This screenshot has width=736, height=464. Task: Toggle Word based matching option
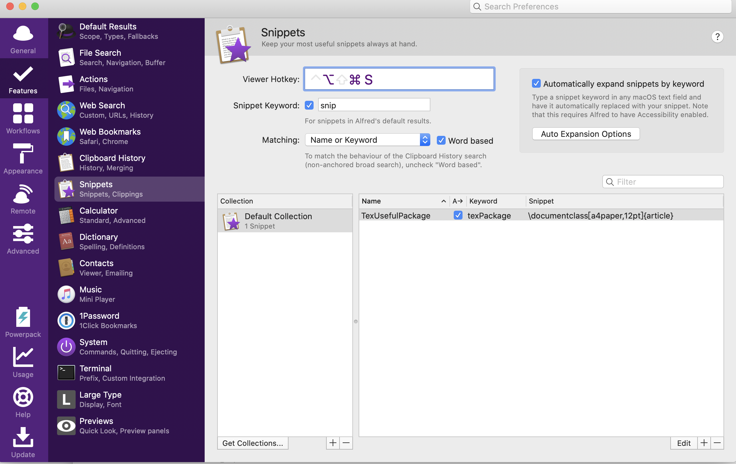[441, 140]
